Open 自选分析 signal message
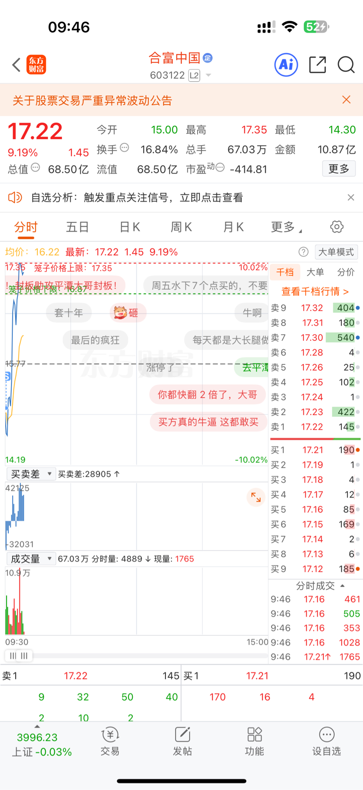363x790 pixels. click(x=137, y=197)
